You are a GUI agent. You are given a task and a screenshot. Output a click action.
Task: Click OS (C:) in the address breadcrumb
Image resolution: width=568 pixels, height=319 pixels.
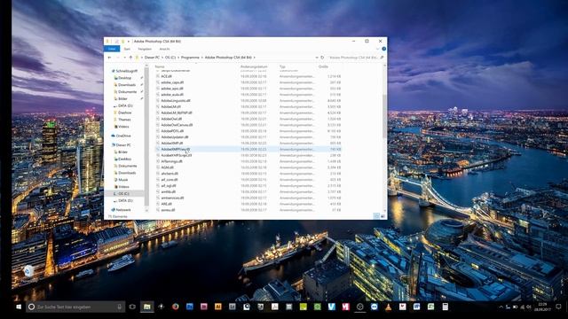pos(170,58)
